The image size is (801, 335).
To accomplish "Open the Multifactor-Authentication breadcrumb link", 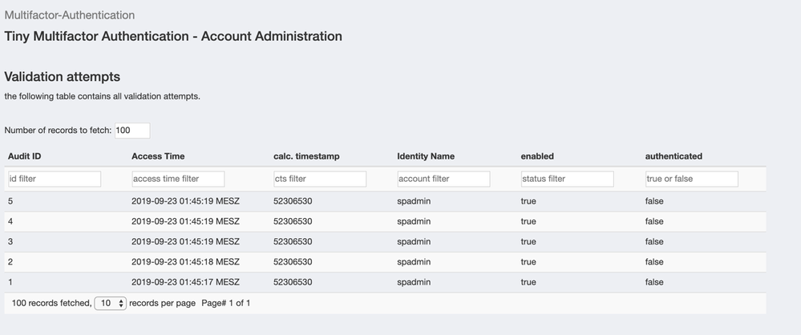I will click(x=70, y=15).
